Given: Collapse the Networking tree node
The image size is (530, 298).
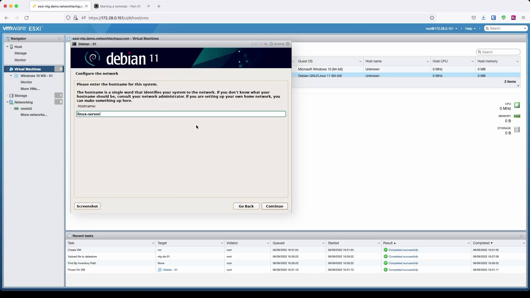Looking at the screenshot, I should click(7, 102).
